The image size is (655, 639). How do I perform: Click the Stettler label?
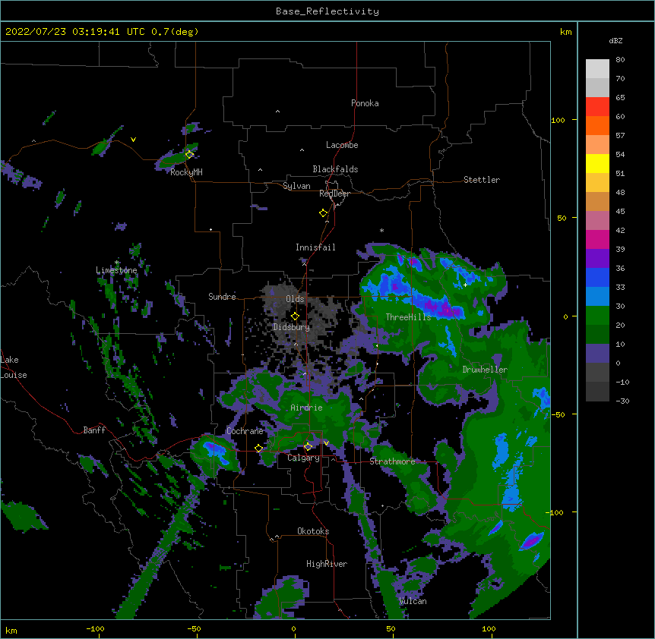coord(482,180)
